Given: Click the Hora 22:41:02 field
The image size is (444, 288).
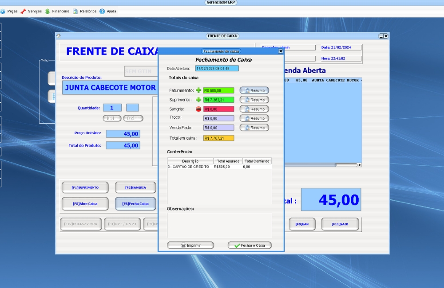Looking at the screenshot, I should [341, 58].
